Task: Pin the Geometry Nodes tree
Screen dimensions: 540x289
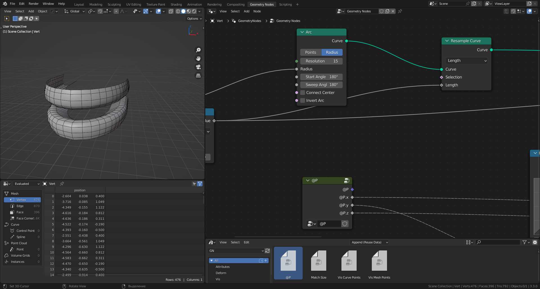Action: [x=400, y=11]
